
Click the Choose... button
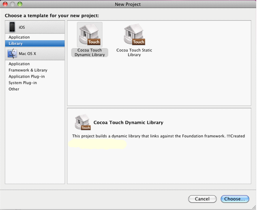[x=235, y=199]
